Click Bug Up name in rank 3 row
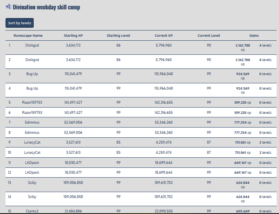 click(x=32, y=74)
